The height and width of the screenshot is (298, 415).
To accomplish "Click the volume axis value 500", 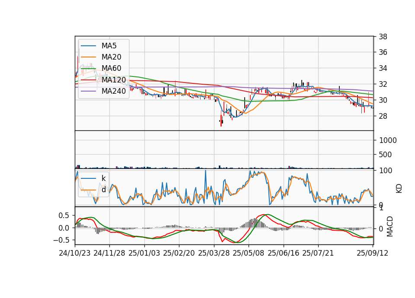I will (385, 155).
